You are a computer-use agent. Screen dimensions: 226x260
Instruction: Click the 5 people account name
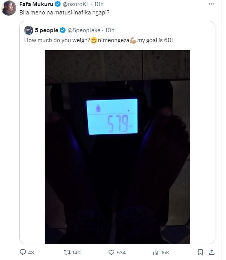point(47,30)
